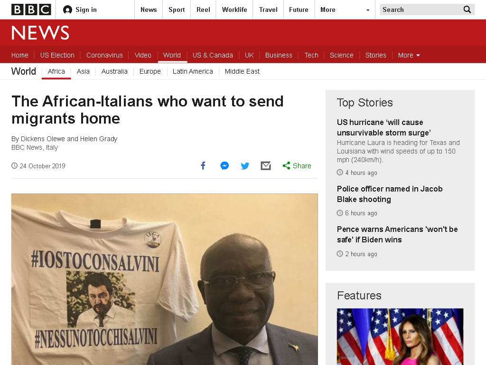The height and width of the screenshot is (365, 486).
Task: Click the BBC NEWS banner logo
Action: point(40,33)
